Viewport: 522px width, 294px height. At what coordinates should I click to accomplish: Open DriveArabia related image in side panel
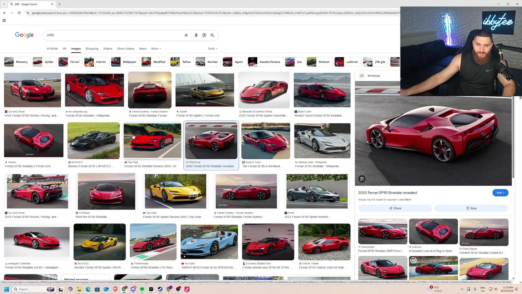tap(383, 232)
